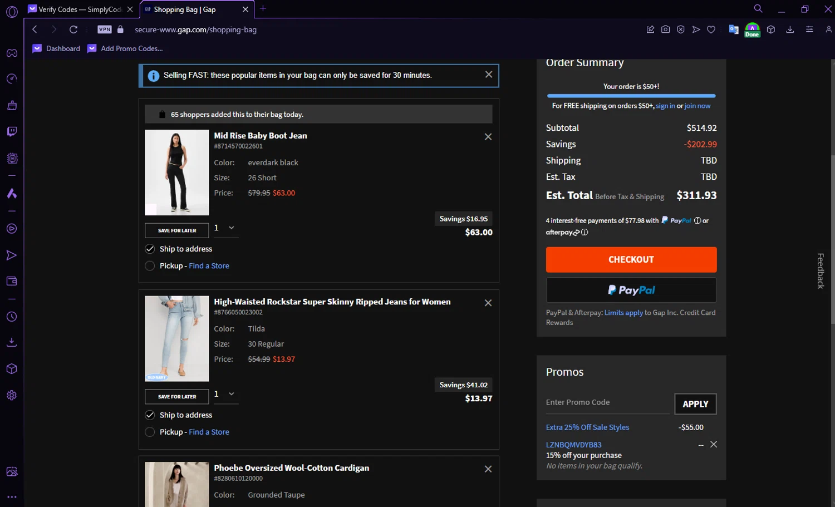Open the Aria AI sidebar icon
This screenshot has height=507, width=835.
(12, 193)
